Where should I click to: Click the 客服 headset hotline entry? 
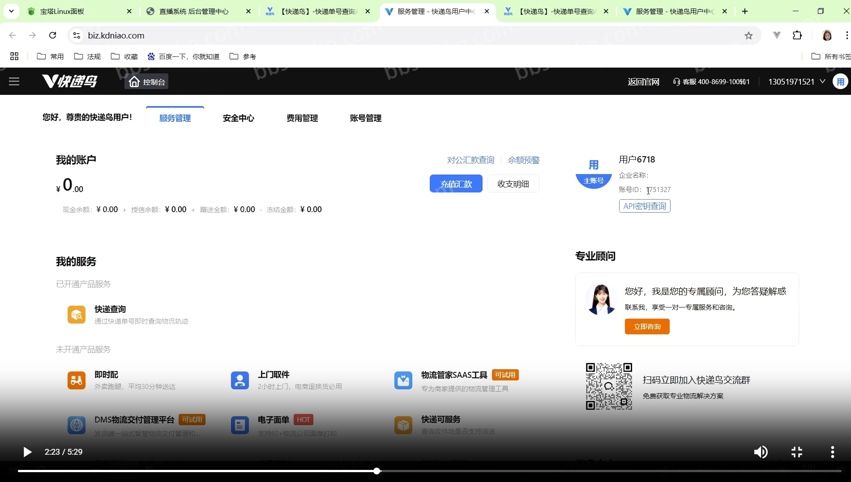click(711, 82)
